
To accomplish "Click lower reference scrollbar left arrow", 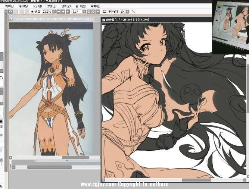I will (x=14, y=167).
